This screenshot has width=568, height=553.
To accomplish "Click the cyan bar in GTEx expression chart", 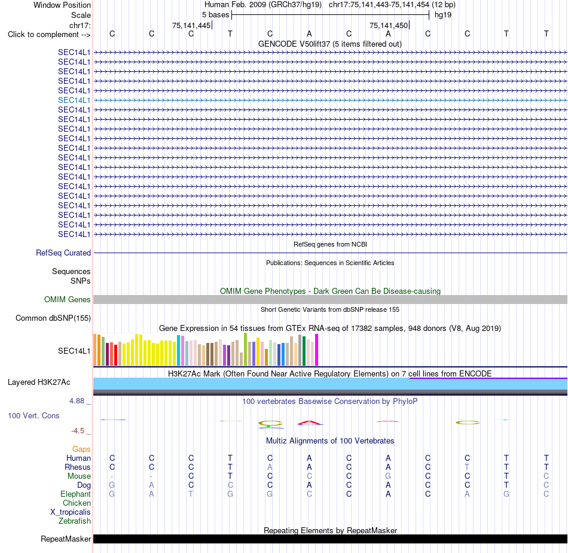I will [178, 350].
